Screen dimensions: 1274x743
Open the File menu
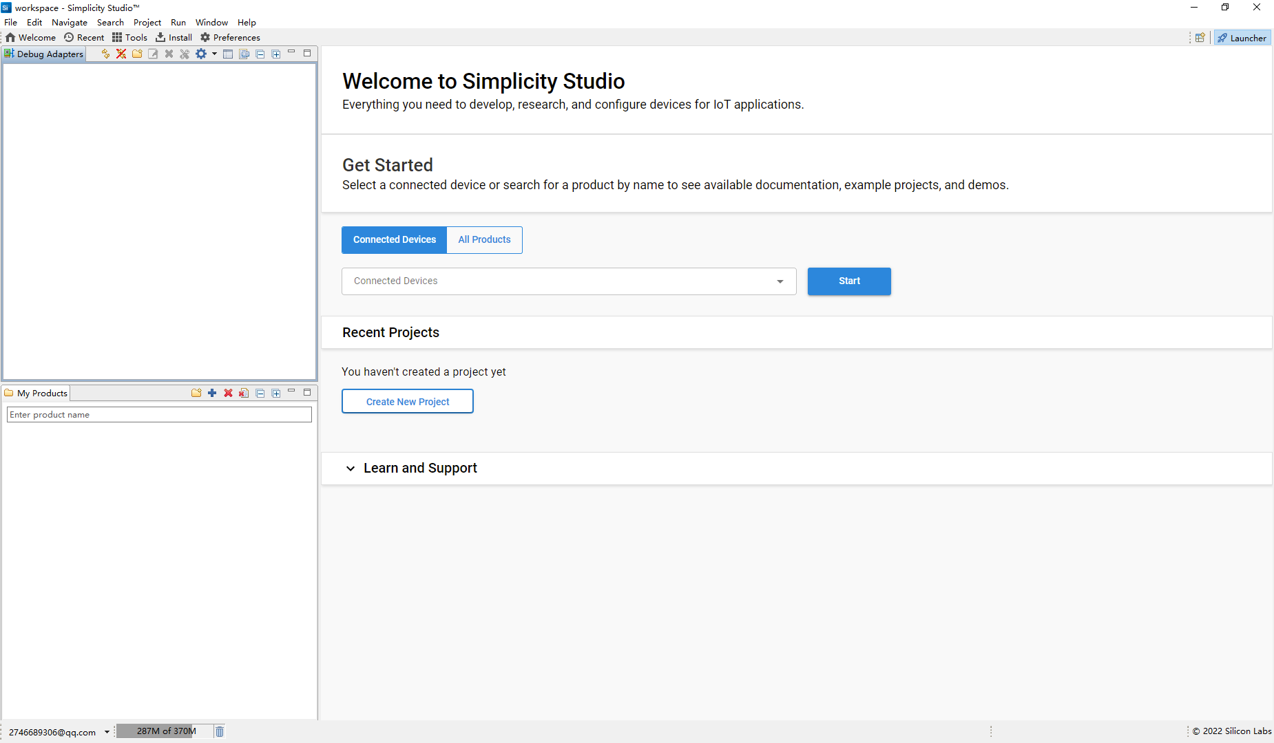(11, 23)
